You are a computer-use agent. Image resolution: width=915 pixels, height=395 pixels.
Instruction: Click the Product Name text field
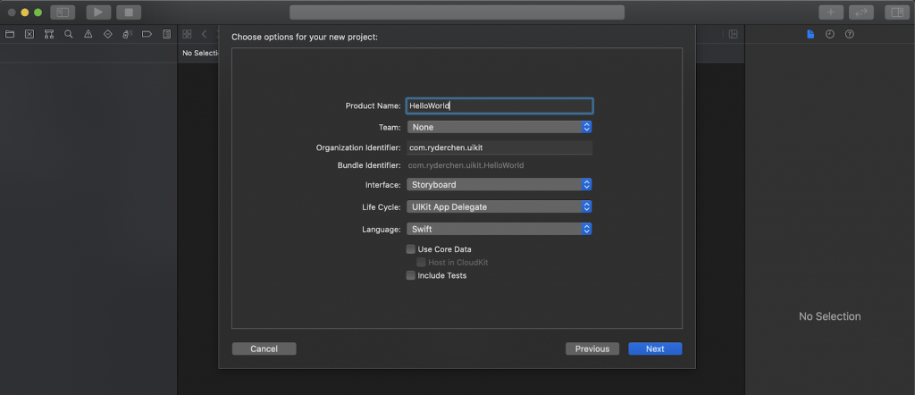(499, 105)
